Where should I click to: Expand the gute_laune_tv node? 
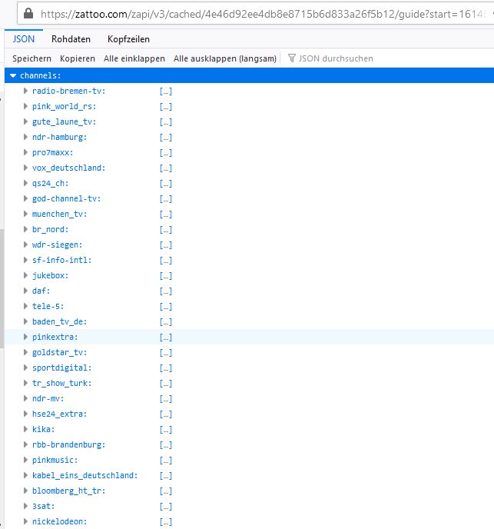point(25,121)
